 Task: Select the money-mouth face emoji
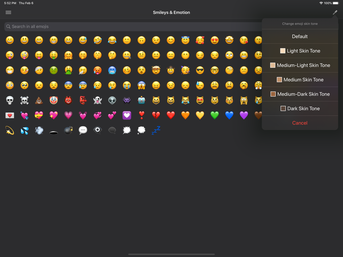coord(54,55)
